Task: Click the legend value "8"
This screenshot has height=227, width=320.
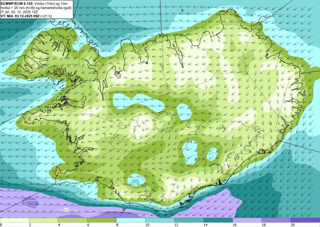Action: coord(117,225)
